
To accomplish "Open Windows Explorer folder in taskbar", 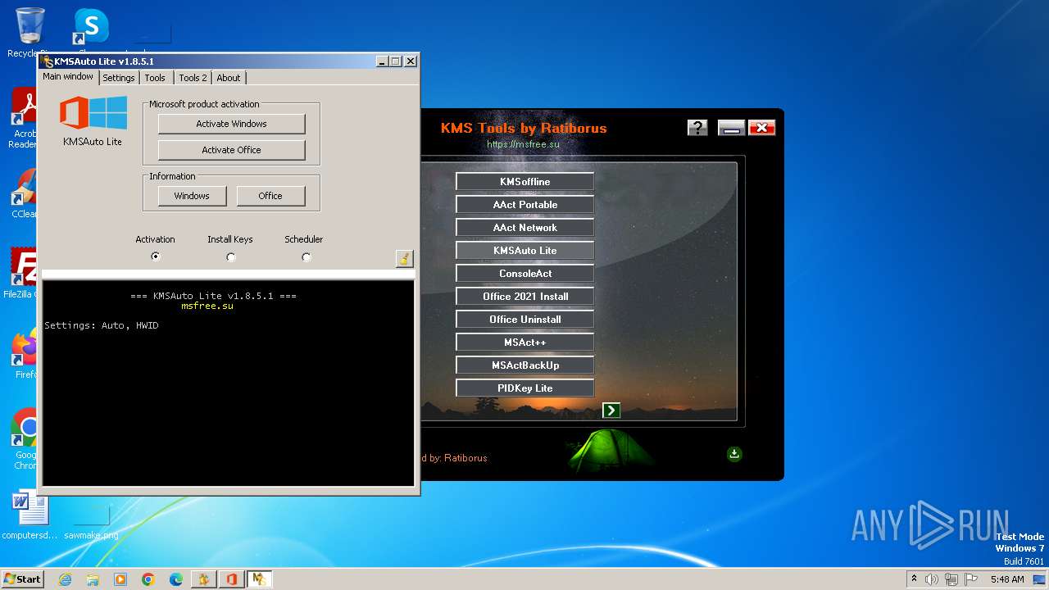I will click(x=93, y=579).
